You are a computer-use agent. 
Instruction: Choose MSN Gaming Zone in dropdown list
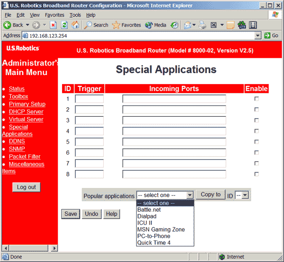[x=161, y=230]
